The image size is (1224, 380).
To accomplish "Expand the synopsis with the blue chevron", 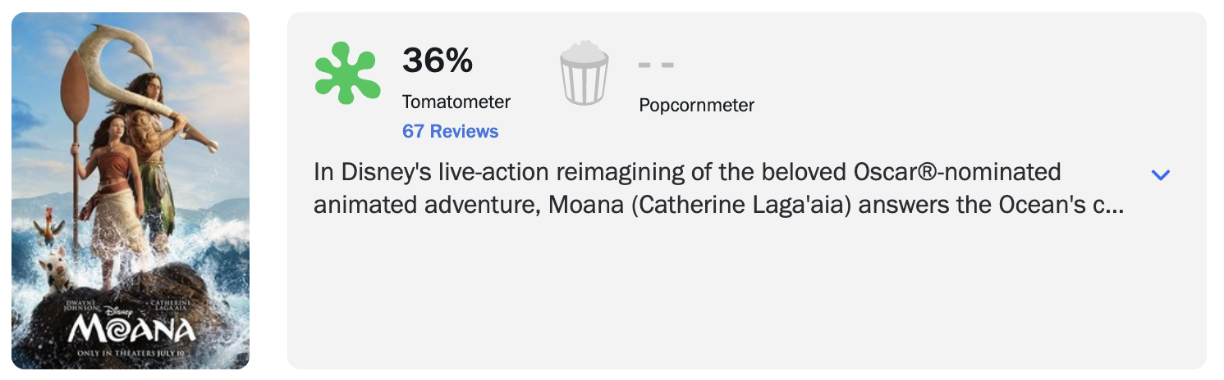I will coord(1160,174).
